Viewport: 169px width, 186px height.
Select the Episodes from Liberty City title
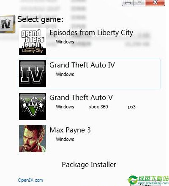click(x=91, y=33)
